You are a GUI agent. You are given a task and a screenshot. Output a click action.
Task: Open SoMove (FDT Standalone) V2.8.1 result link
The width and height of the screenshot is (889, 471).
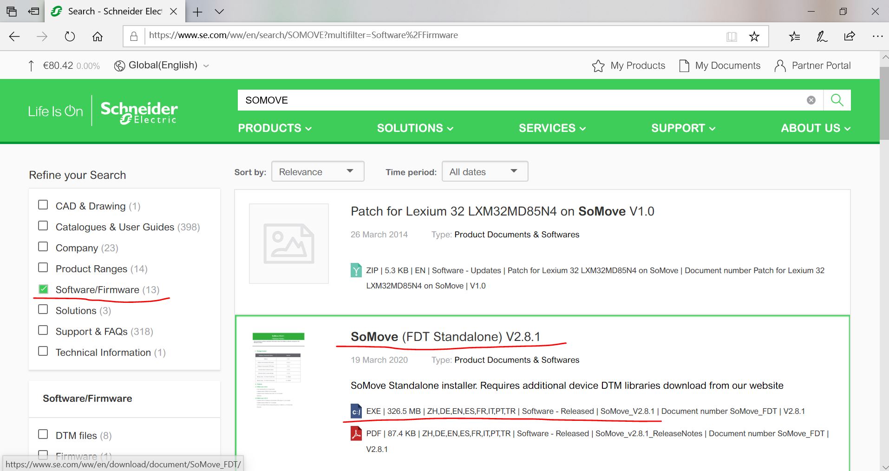point(445,337)
